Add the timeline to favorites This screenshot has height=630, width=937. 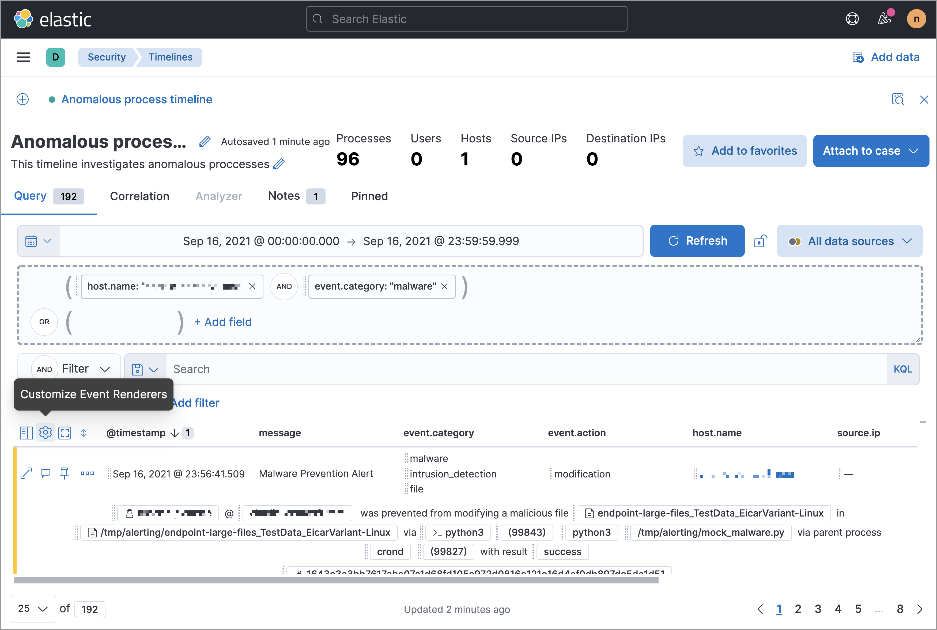click(x=744, y=151)
